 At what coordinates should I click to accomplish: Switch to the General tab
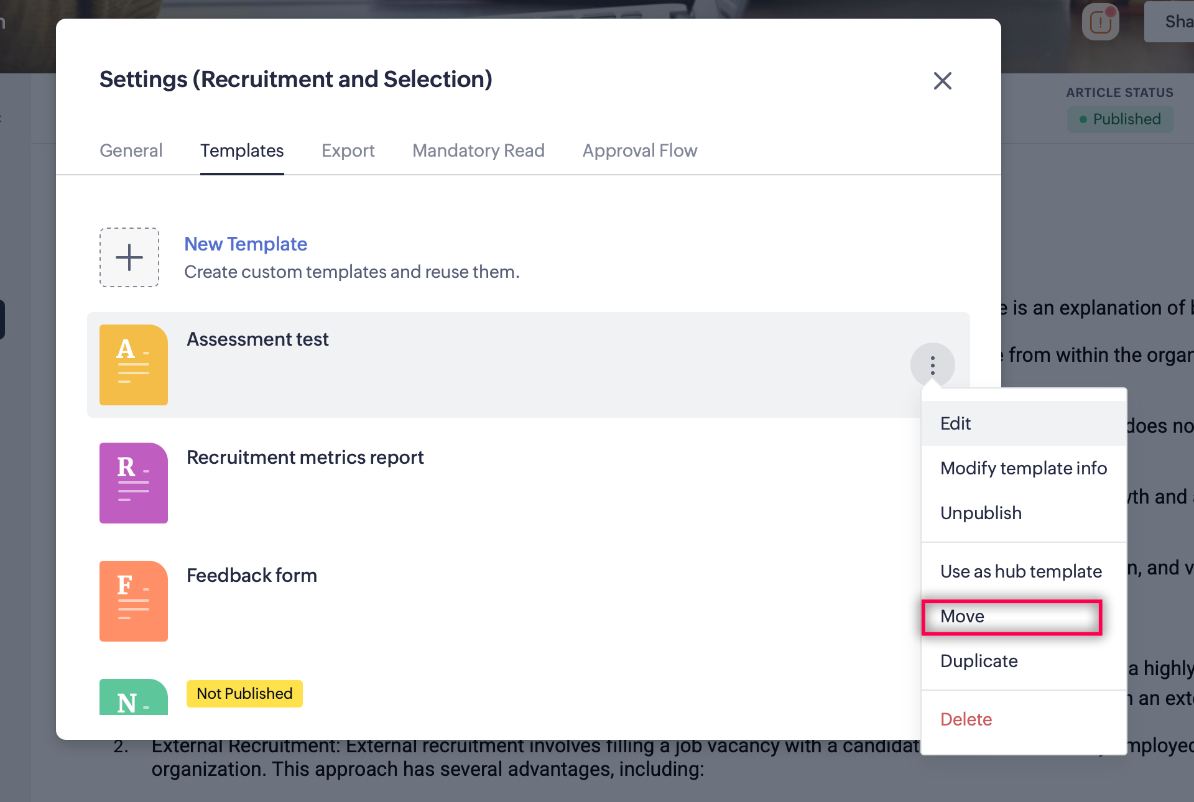(131, 150)
